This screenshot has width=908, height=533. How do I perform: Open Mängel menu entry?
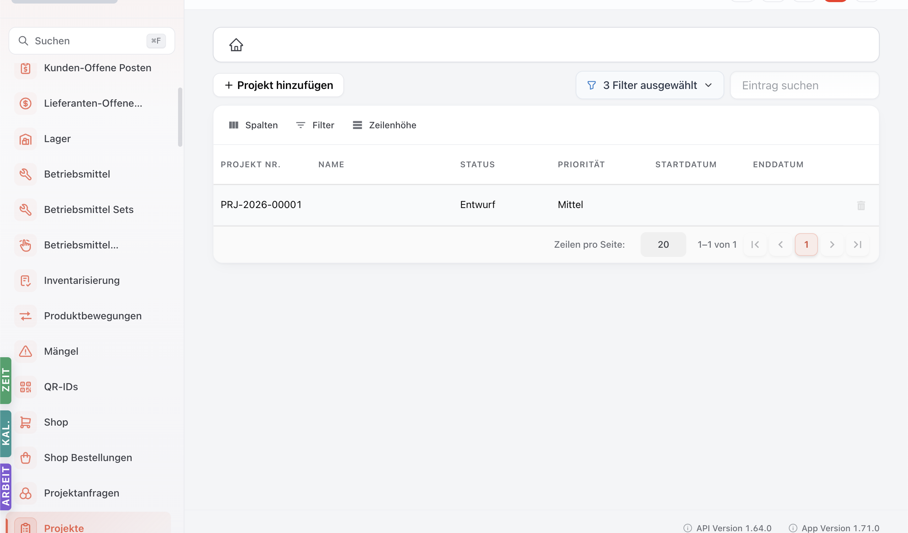coord(88,352)
